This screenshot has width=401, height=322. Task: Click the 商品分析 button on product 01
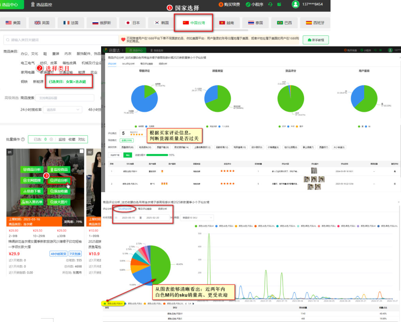click(x=32, y=169)
